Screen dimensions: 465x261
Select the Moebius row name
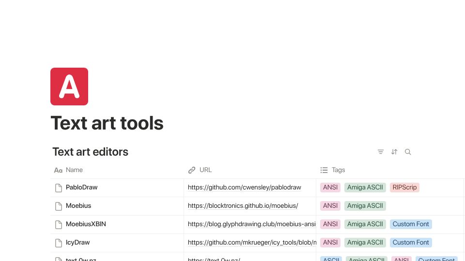pos(78,206)
